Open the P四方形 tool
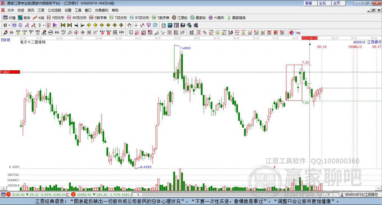The width and height of the screenshot is (382, 205). pyautogui.click(x=56, y=18)
